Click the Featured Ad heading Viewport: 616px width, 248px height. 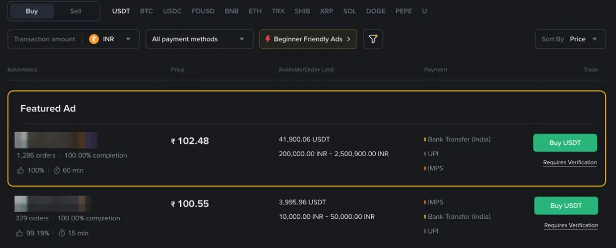pyautogui.click(x=48, y=108)
